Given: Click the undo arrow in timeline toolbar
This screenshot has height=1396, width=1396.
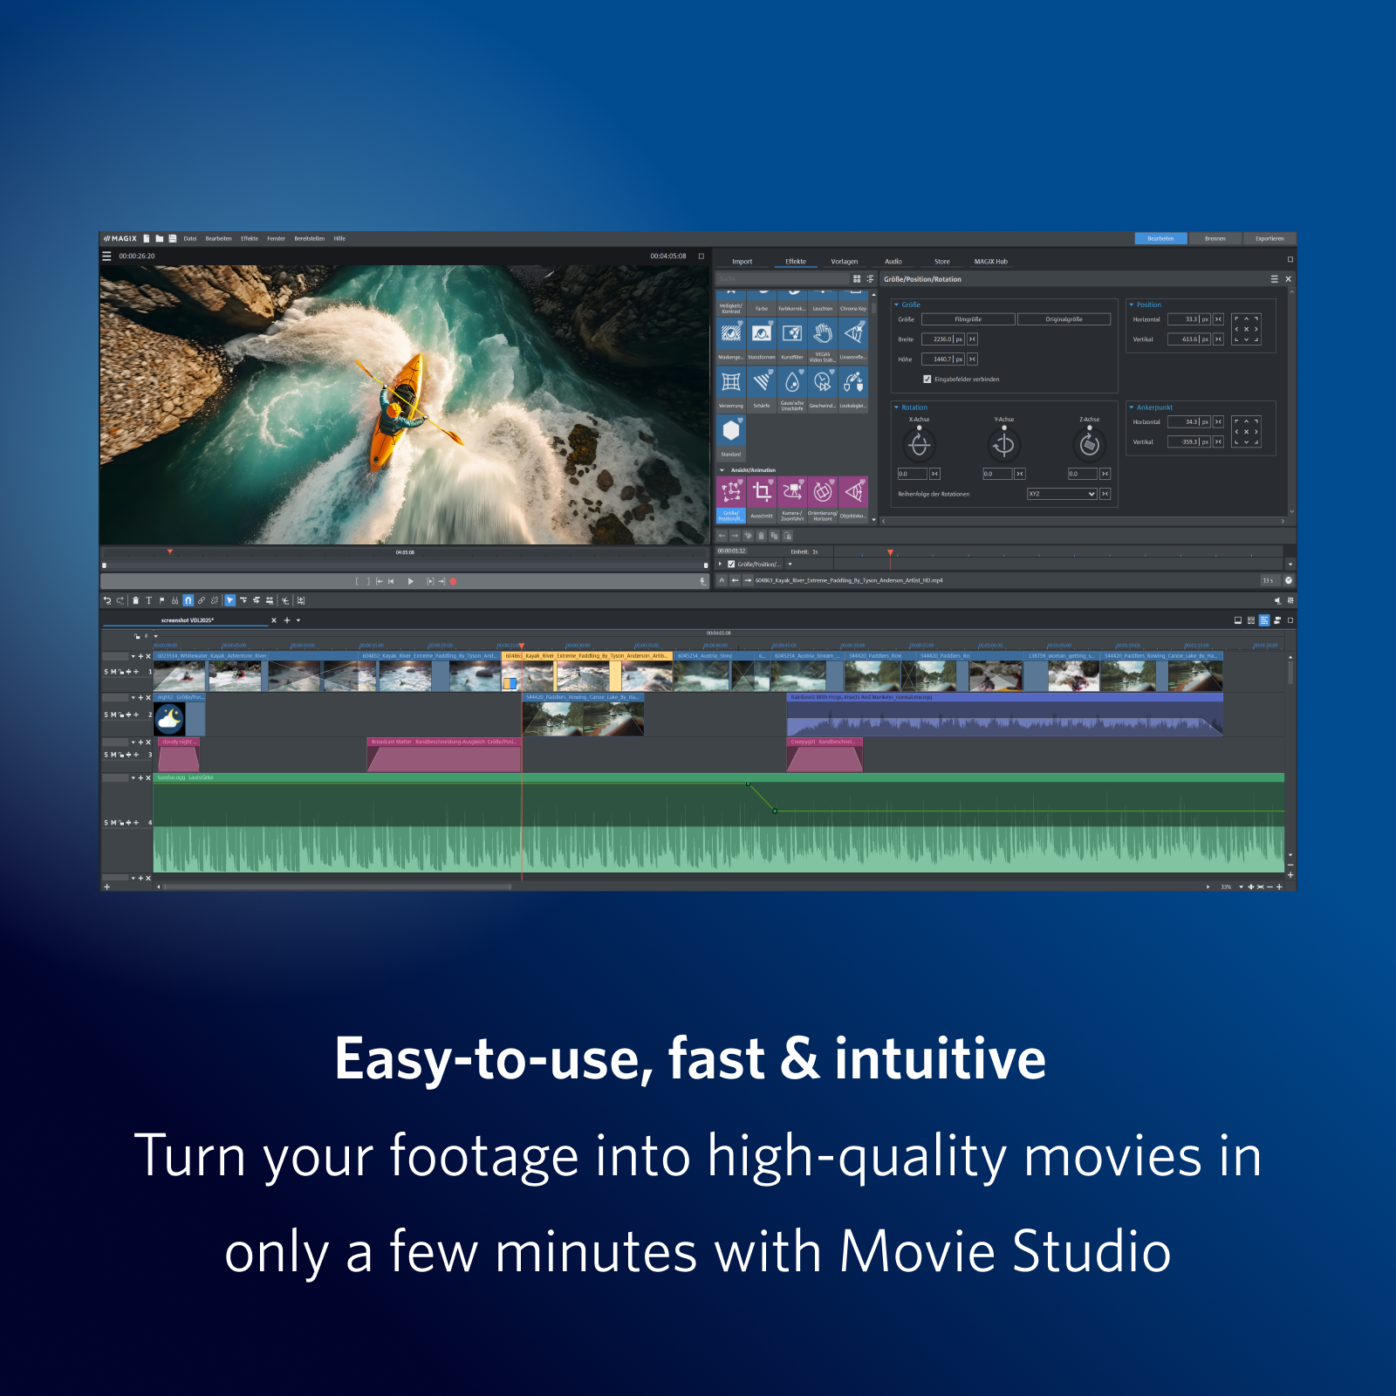Looking at the screenshot, I should pos(107,600).
